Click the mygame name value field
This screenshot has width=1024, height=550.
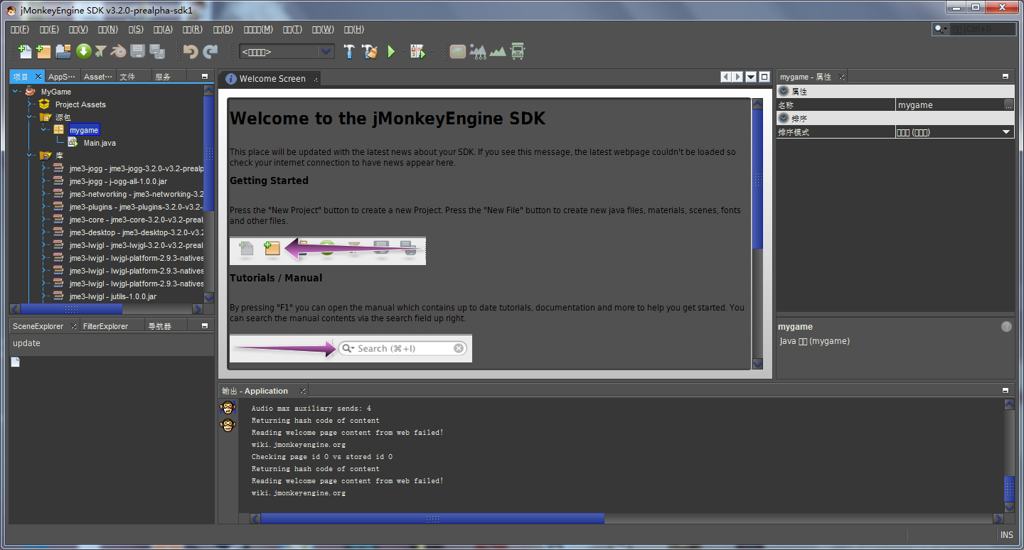[x=949, y=105]
